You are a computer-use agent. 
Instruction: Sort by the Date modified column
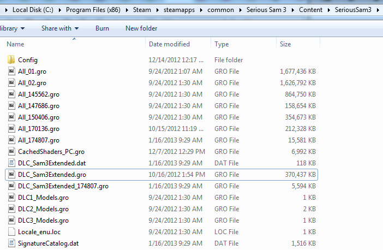click(x=169, y=44)
